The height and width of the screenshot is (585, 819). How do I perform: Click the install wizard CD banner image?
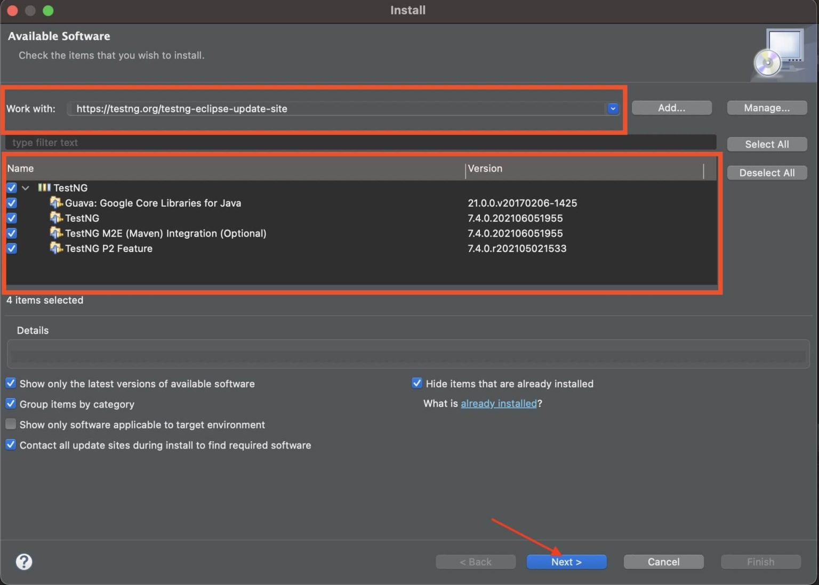(x=781, y=53)
